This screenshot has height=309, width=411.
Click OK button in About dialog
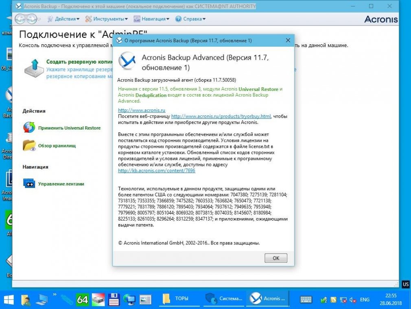pyautogui.click(x=276, y=258)
